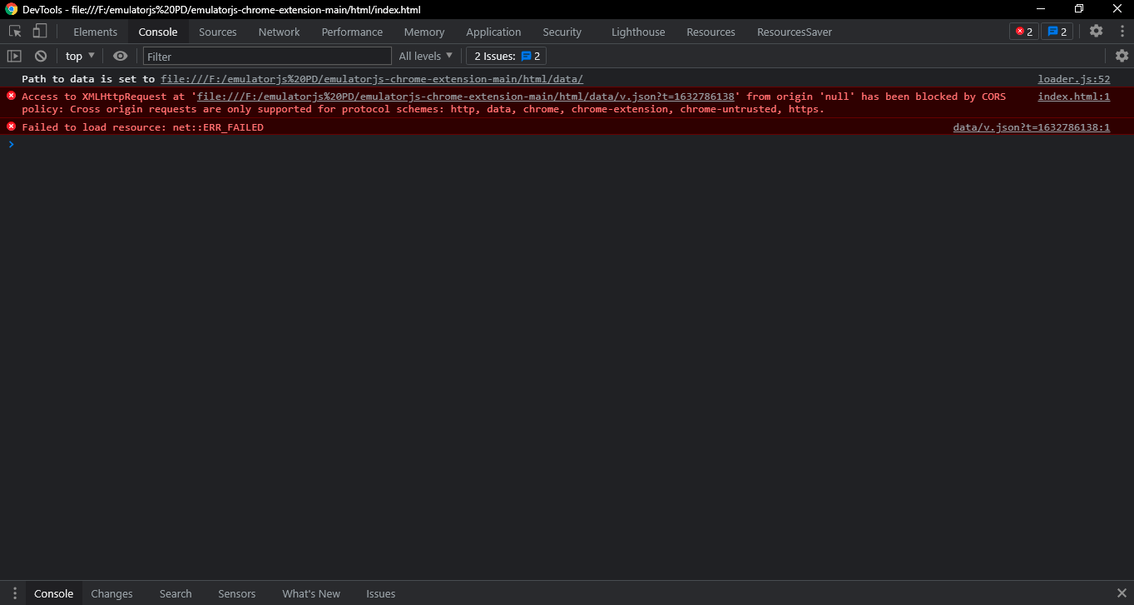The image size is (1134, 605).
Task: Open the data/v.json error source link
Action: coord(1031,126)
